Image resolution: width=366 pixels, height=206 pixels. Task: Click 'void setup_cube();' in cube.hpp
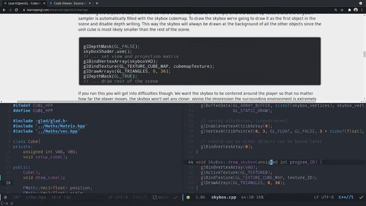45,157
